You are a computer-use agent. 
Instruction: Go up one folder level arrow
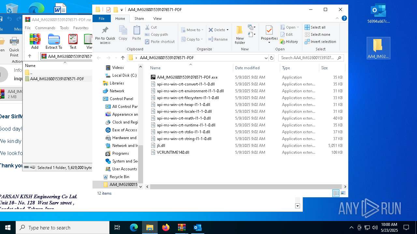(x=122, y=58)
